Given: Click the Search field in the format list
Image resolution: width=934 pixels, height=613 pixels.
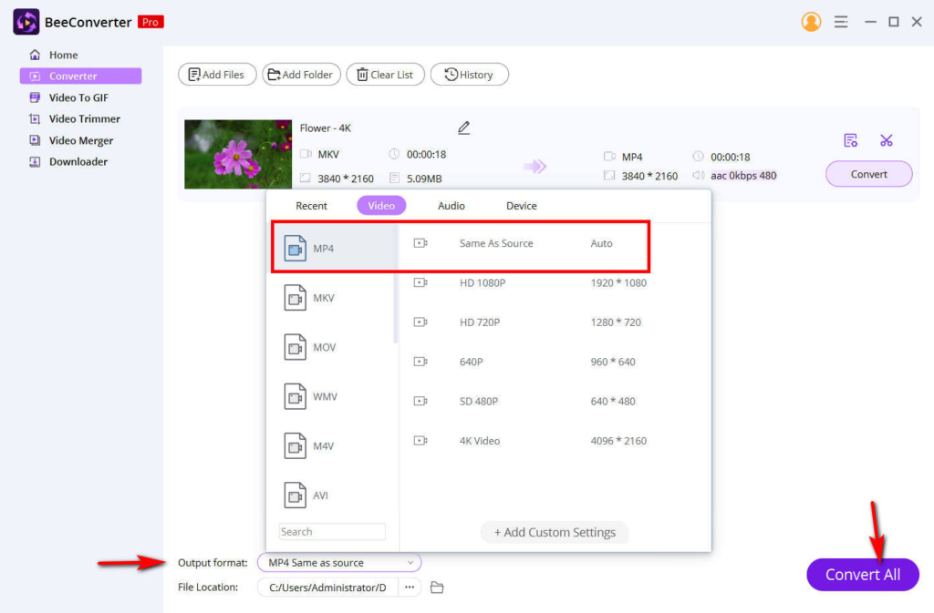Looking at the screenshot, I should pos(332,531).
